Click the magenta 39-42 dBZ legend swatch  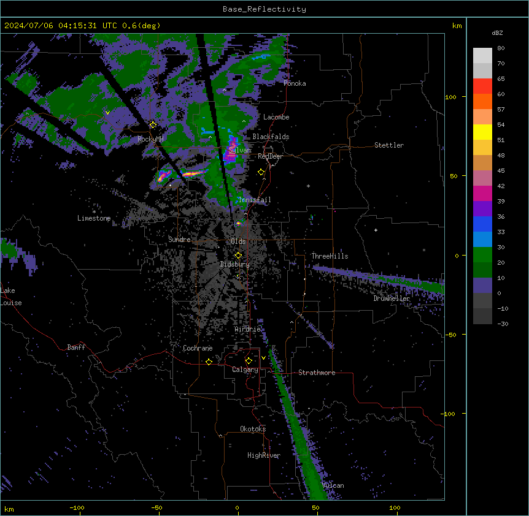pyautogui.click(x=482, y=193)
